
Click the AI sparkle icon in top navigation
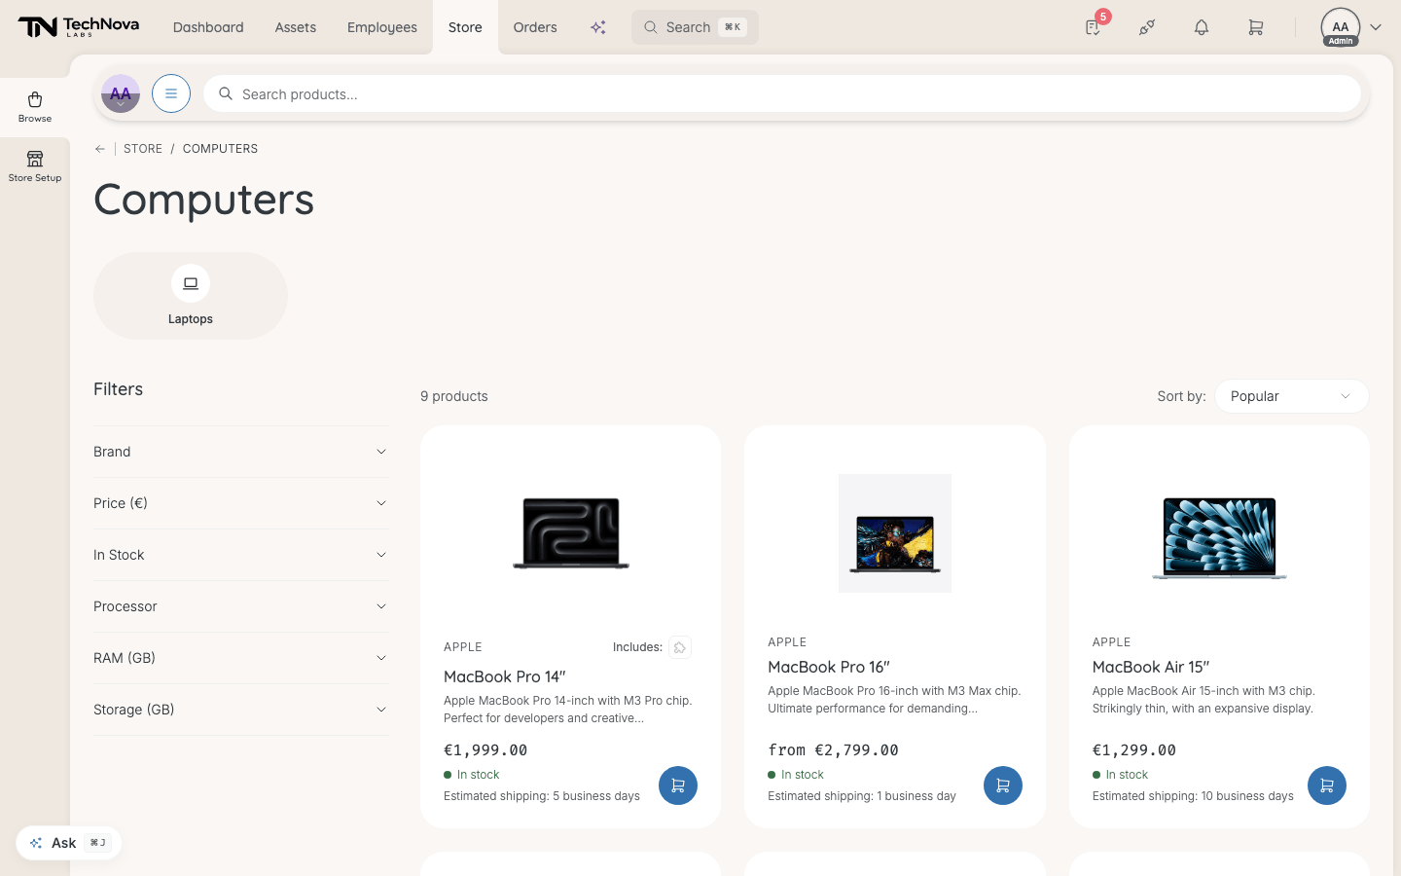pyautogui.click(x=598, y=27)
